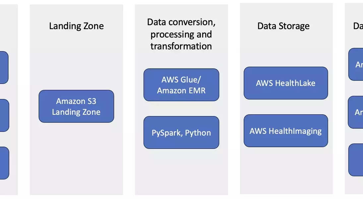
Task: Click the Amazon S3 Landing Zone box
Action: pos(76,106)
